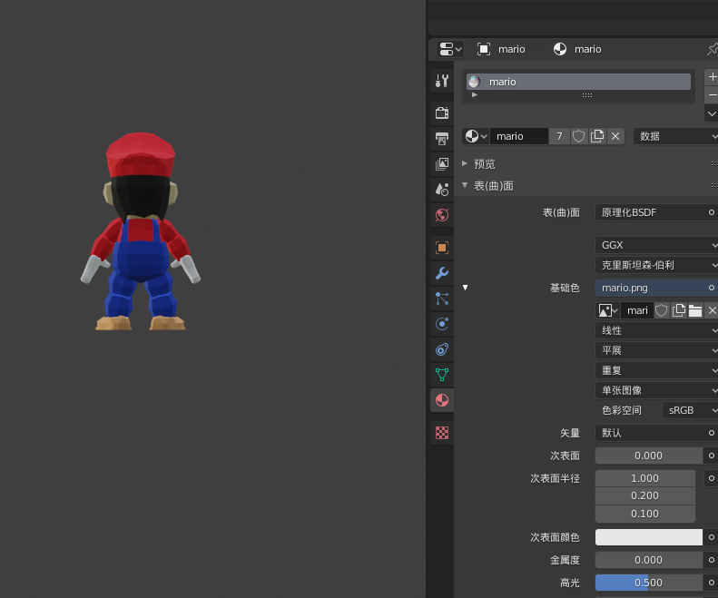Edit the mari image name field
The height and width of the screenshot is (598, 718).
pos(637,310)
